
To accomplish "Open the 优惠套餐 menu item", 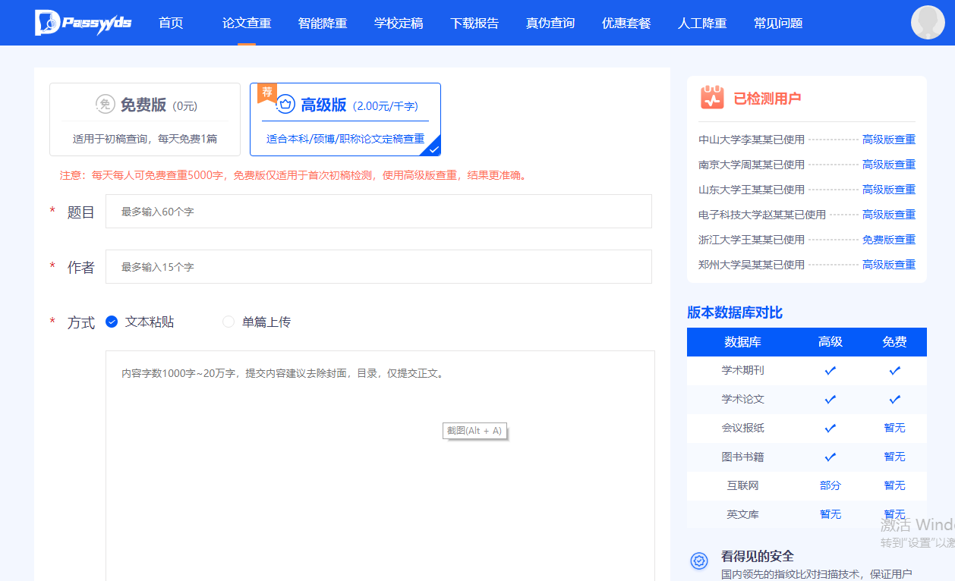I will point(626,23).
